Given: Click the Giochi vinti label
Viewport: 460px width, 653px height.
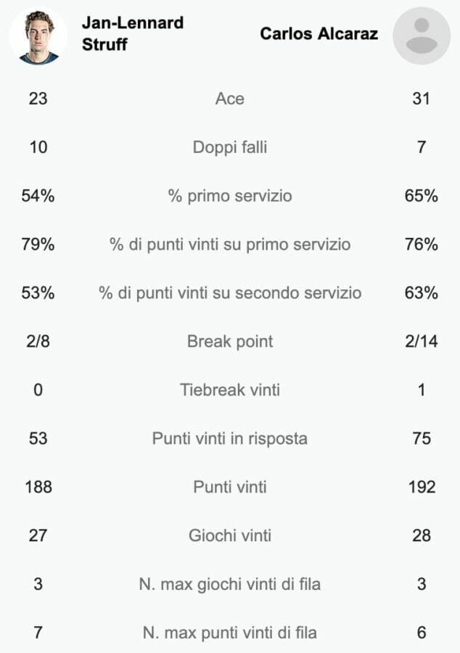Looking at the screenshot, I should tap(230, 535).
